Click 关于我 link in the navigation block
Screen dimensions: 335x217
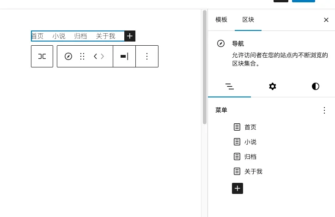coord(105,36)
